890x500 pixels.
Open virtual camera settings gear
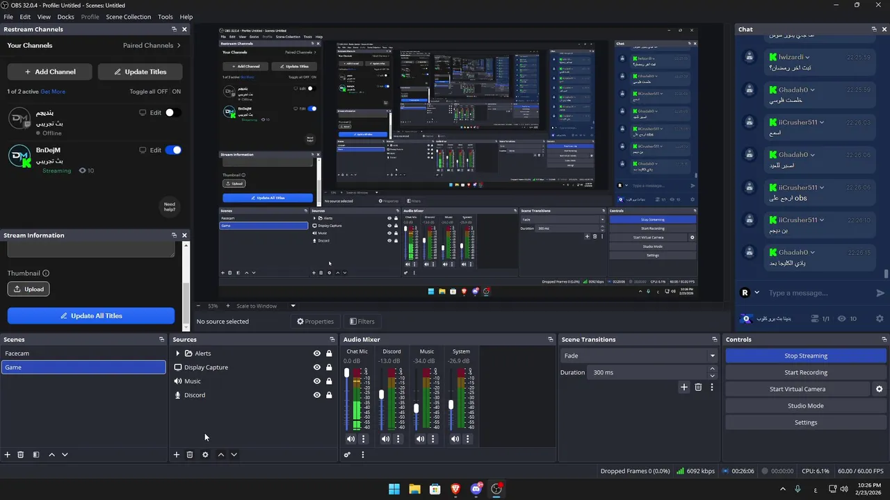click(x=879, y=389)
